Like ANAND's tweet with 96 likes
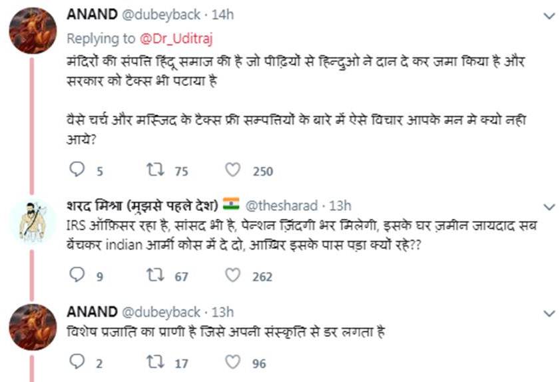 [x=232, y=363]
